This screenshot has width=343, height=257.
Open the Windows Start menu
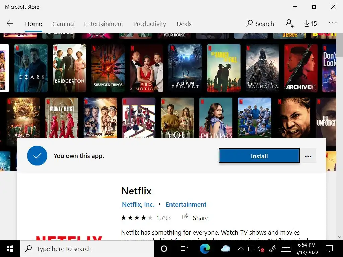pos(10,249)
